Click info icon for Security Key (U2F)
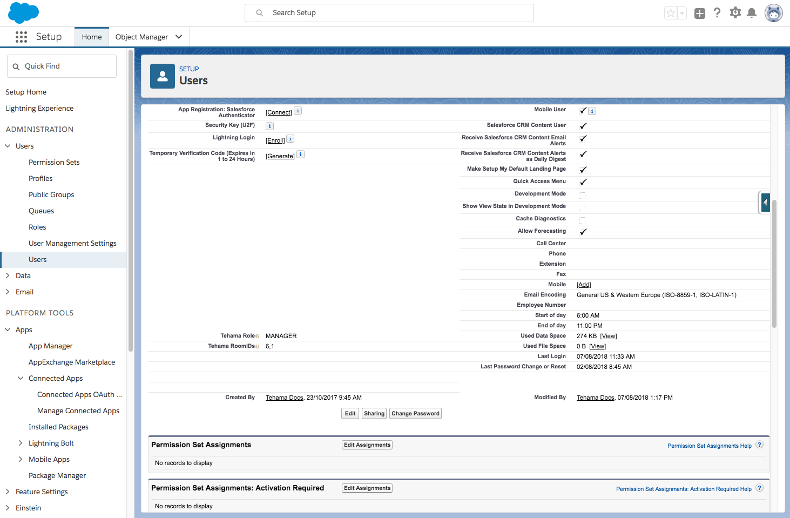The image size is (790, 518). tap(270, 126)
